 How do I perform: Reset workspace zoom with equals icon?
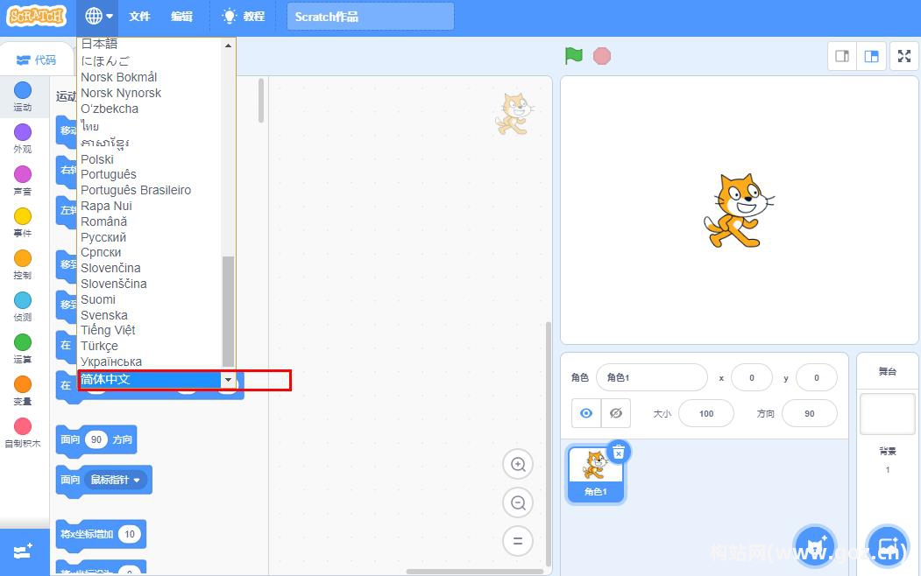[518, 541]
